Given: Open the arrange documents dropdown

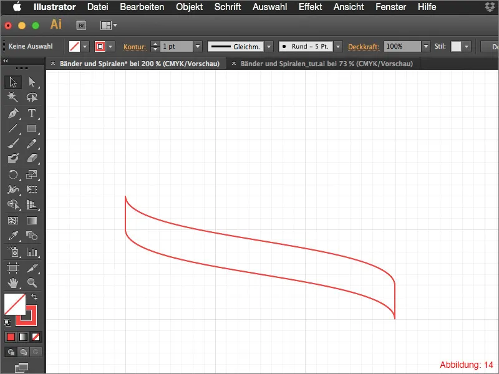Looking at the screenshot, I should click(109, 25).
